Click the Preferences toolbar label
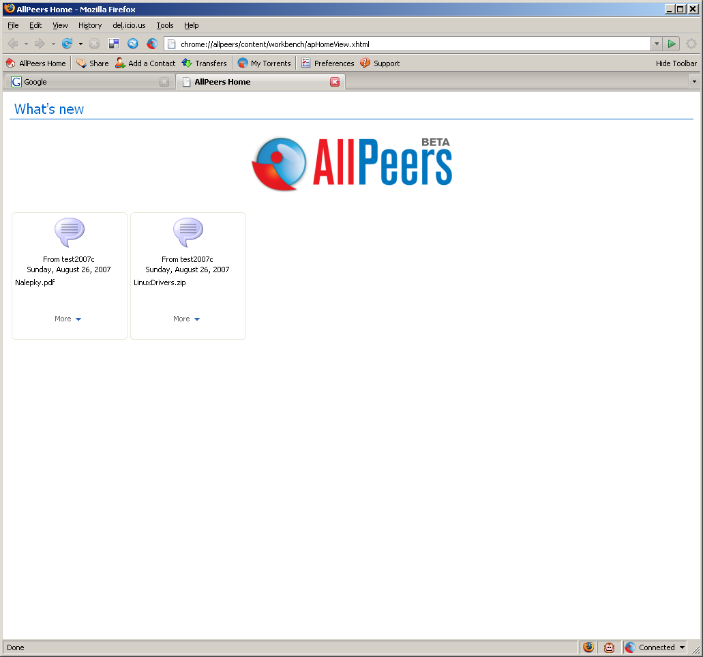703x657 pixels. (x=334, y=63)
